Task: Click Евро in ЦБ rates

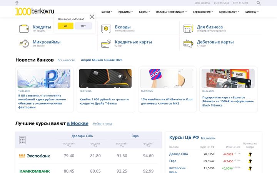Action: click(x=173, y=161)
